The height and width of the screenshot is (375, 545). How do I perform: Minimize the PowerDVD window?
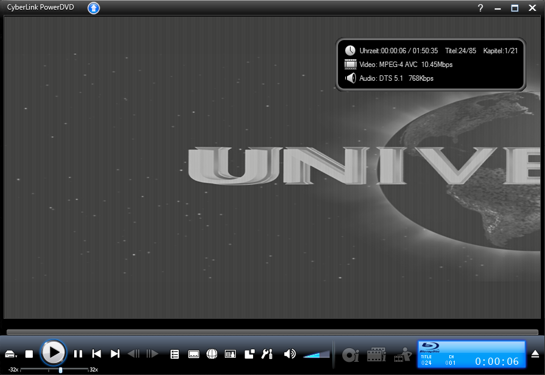[498, 8]
